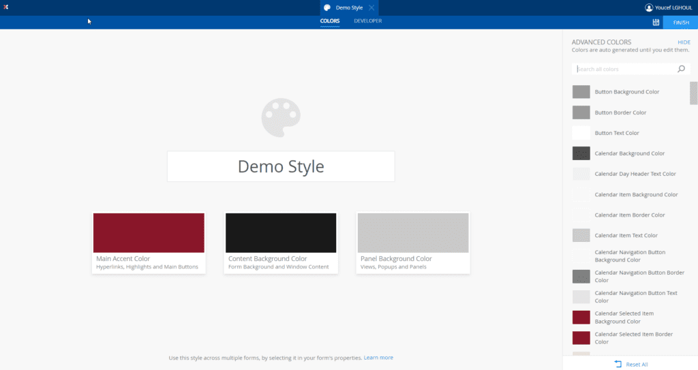
Task: Click the search magnifier icon
Action: point(681,69)
